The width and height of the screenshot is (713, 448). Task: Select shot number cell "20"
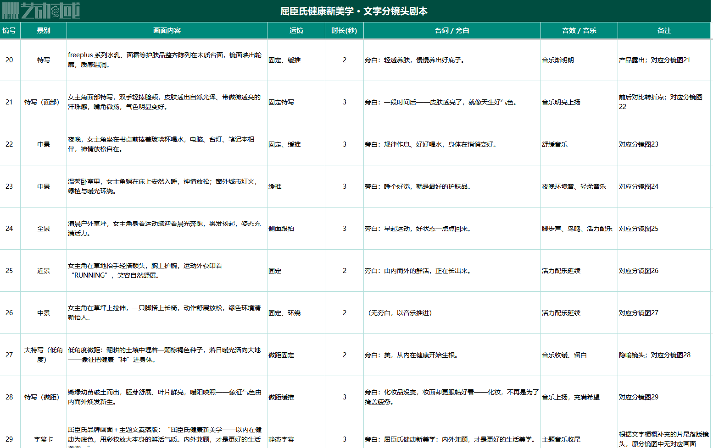[10, 60]
